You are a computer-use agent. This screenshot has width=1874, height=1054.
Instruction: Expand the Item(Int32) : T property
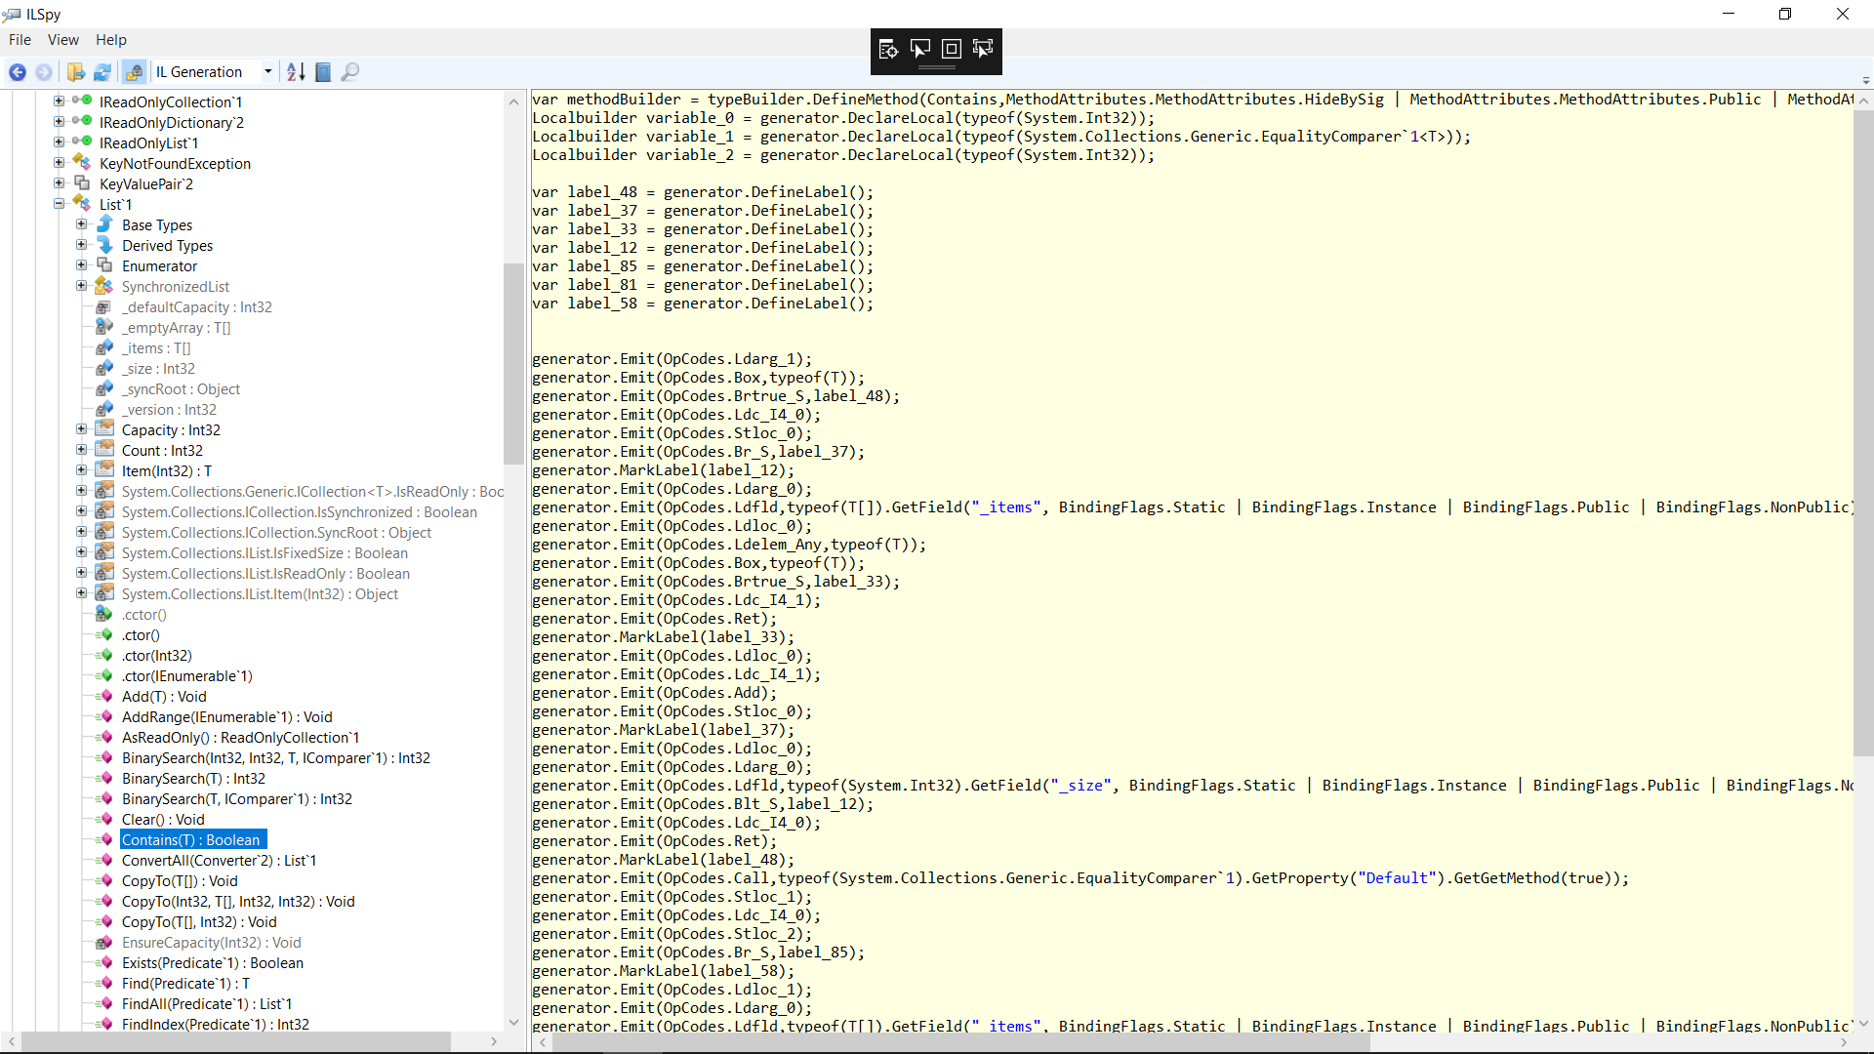click(82, 470)
